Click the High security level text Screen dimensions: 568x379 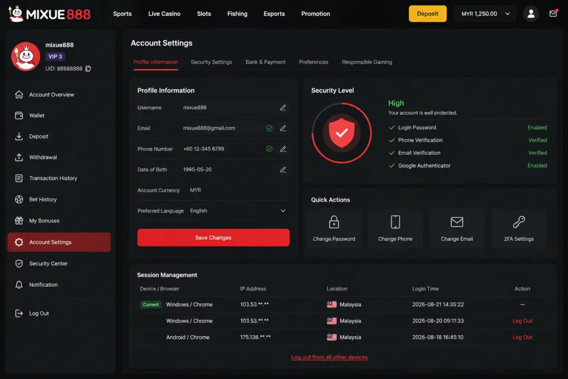[396, 103]
